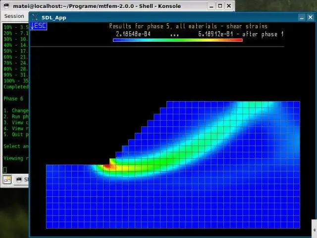Maximize the Konsole window

pyautogui.click(x=220, y=6)
